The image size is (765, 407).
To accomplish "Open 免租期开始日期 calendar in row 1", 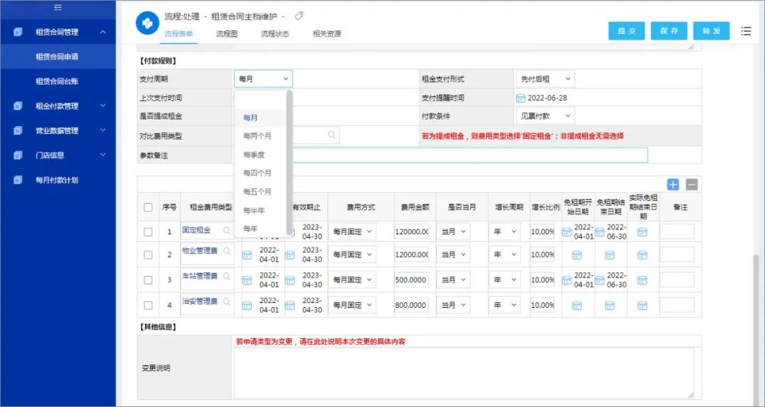I will tap(567, 232).
